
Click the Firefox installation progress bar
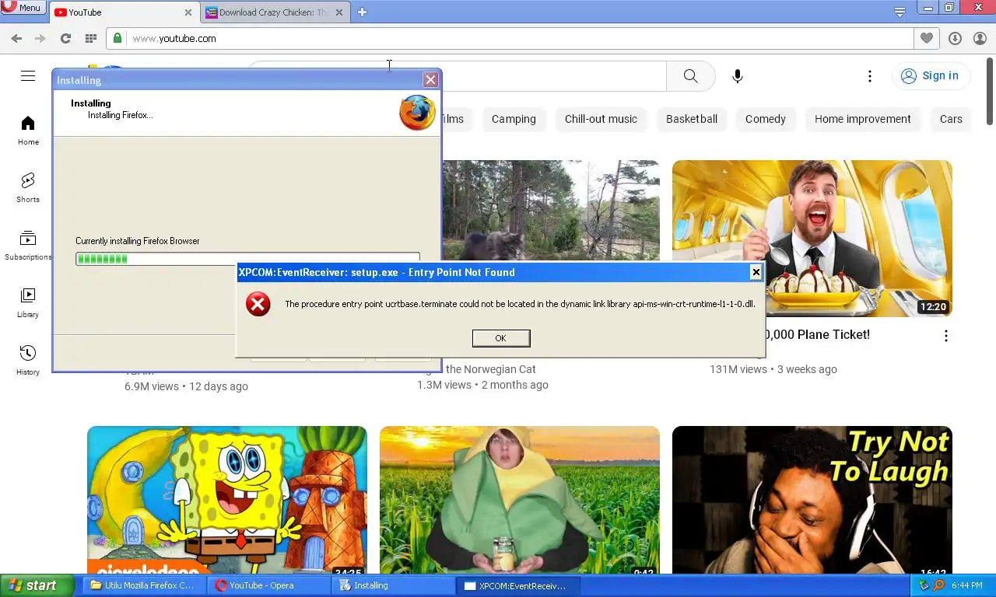247,259
